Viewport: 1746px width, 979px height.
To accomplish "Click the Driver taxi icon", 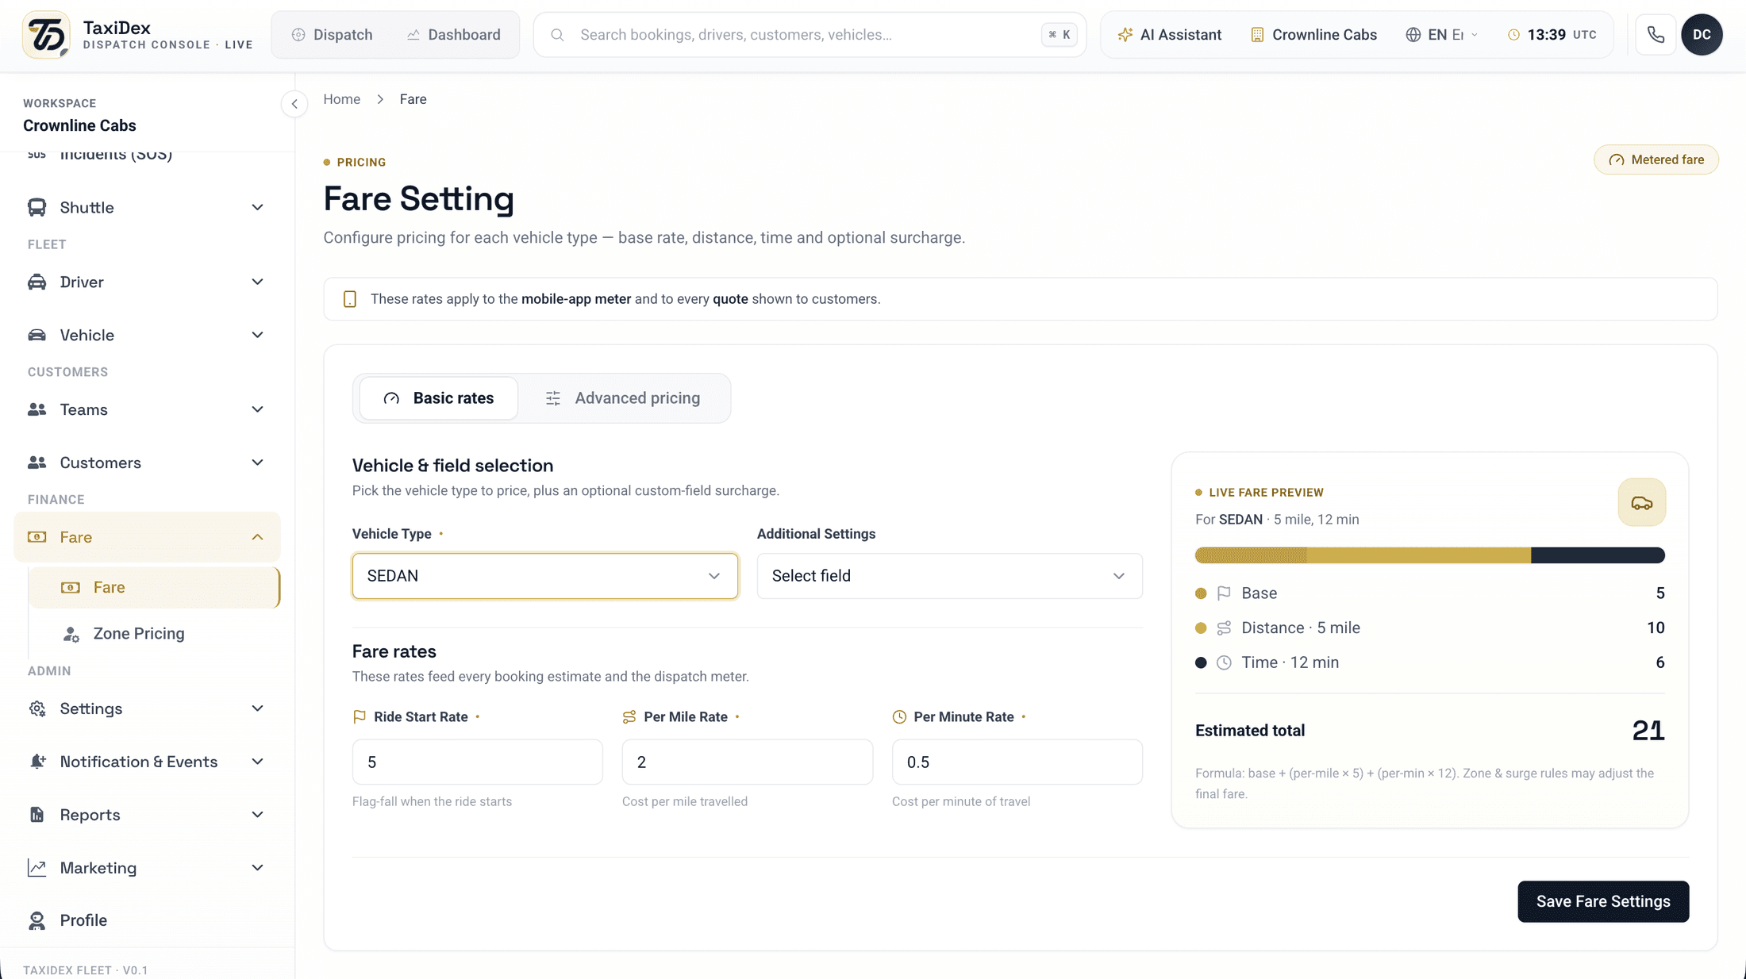I will pos(37,282).
